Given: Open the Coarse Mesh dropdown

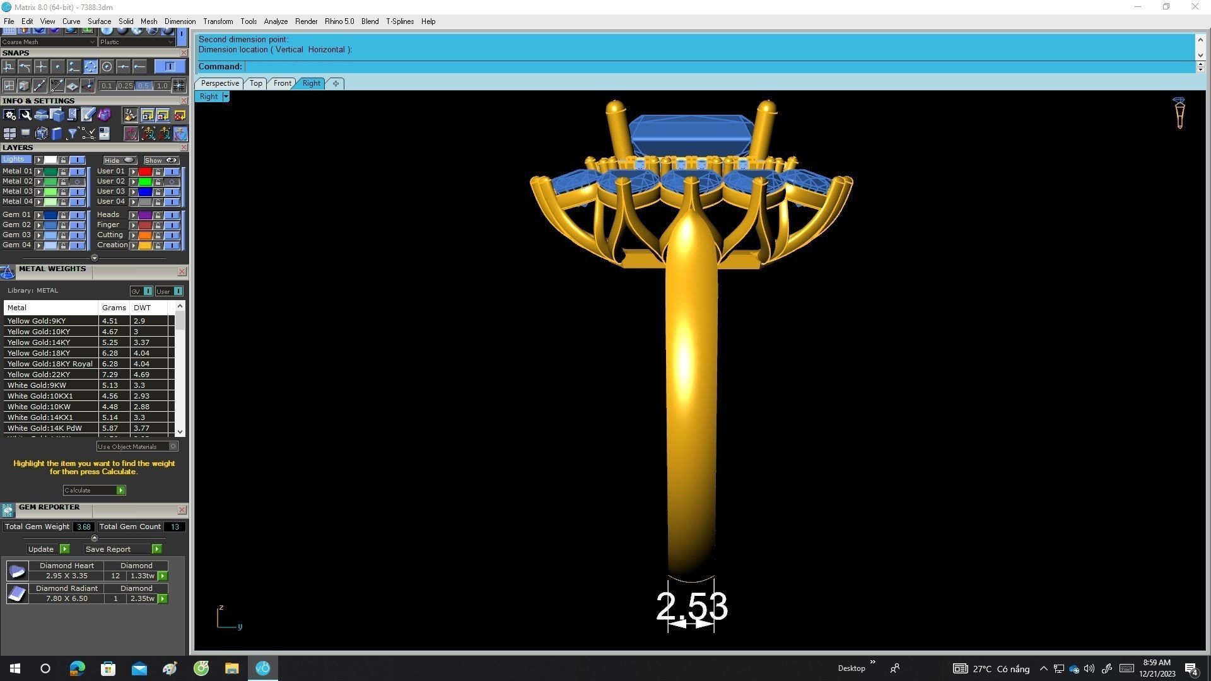Looking at the screenshot, I should coord(92,42).
